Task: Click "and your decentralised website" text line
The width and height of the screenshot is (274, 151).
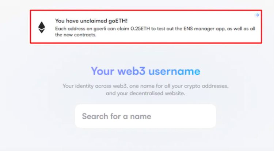Action: [x=145, y=94]
